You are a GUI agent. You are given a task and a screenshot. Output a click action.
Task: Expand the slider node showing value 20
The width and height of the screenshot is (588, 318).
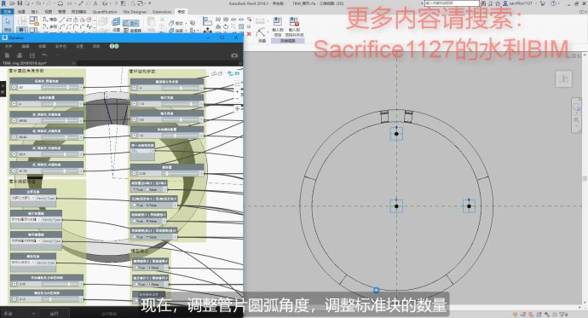tap(14, 87)
